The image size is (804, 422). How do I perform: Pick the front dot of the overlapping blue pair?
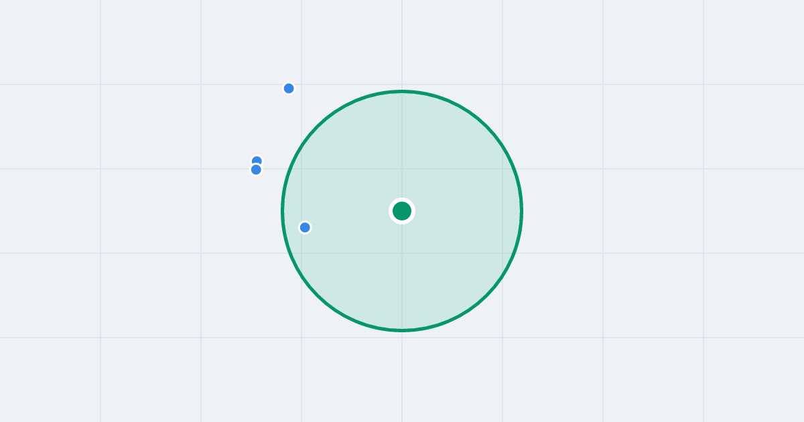pyautogui.click(x=256, y=169)
